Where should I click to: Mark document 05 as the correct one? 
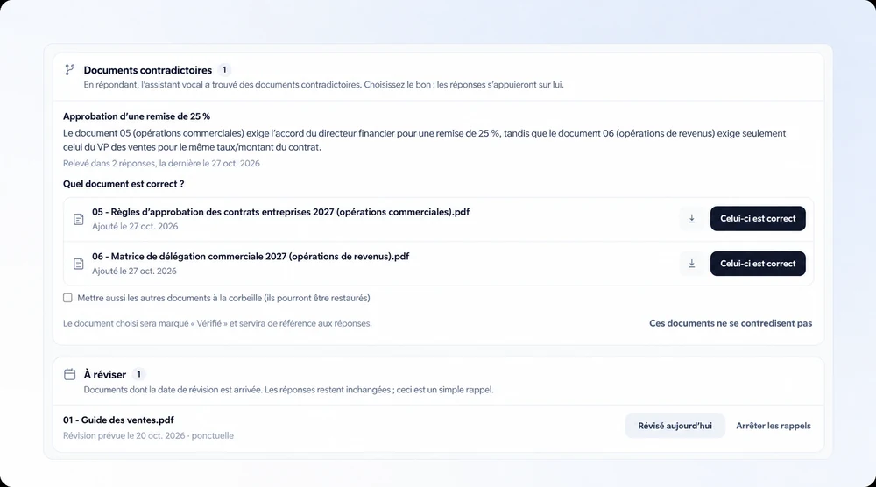tap(758, 218)
